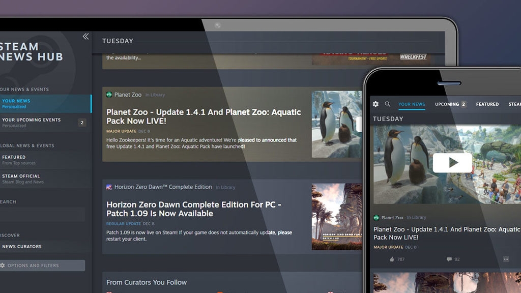Switch to Upcoming tab on phone

tap(447, 104)
